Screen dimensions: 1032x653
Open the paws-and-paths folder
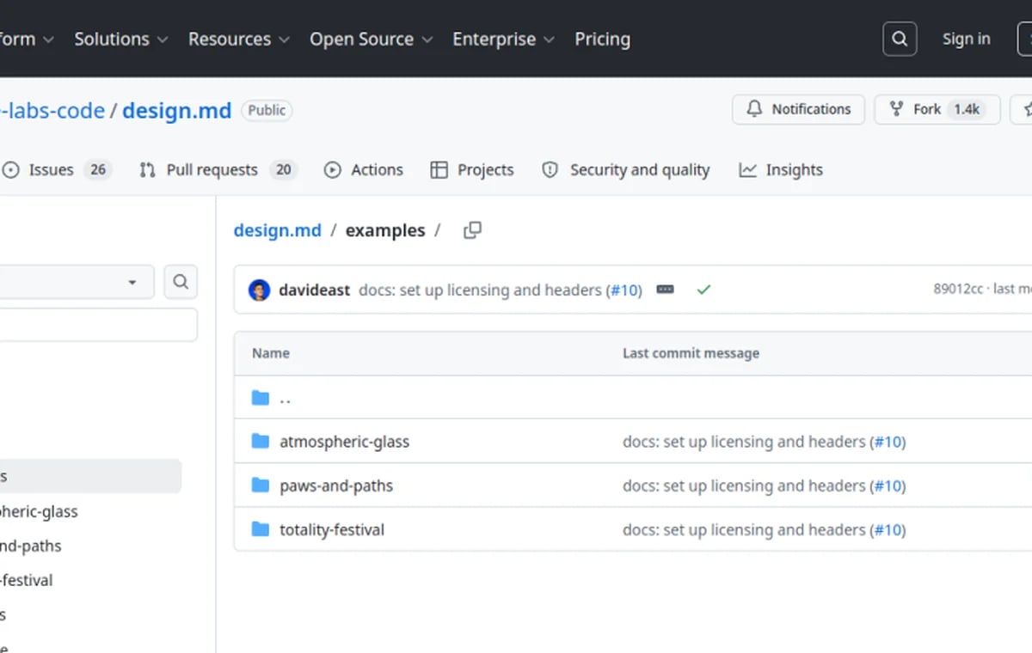point(336,485)
